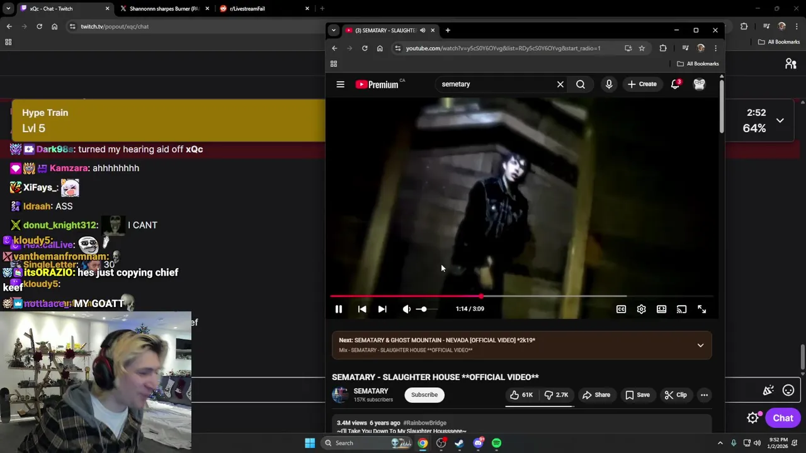Open the Windows Start menu
806x453 pixels.
point(310,443)
